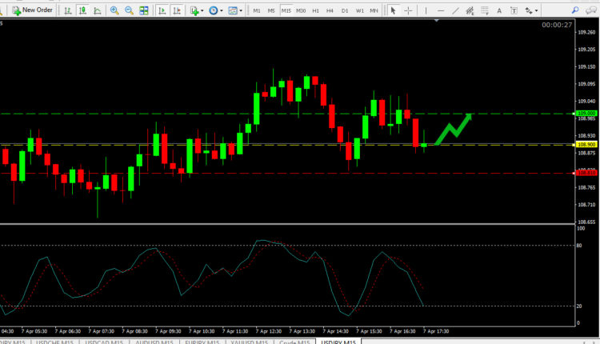Switch to the EURJPY,M15 chart tab
This screenshot has width=600, height=344.
202,342
